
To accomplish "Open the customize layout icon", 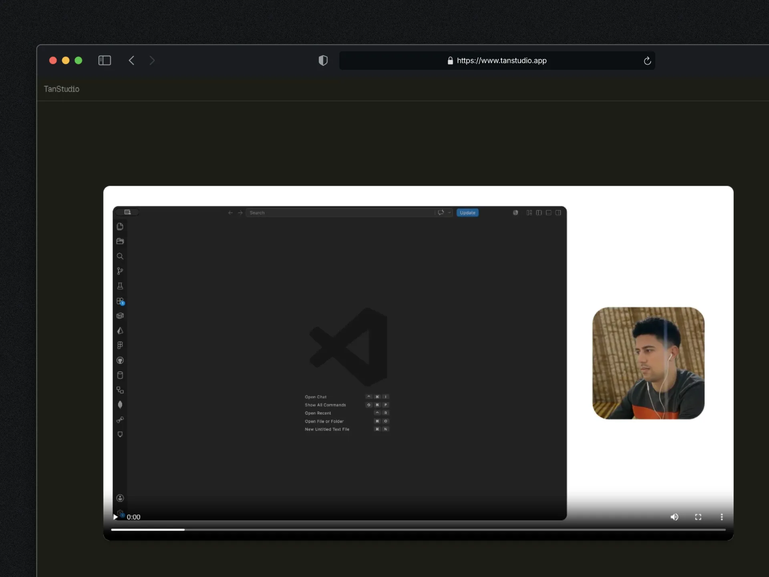I will point(529,213).
